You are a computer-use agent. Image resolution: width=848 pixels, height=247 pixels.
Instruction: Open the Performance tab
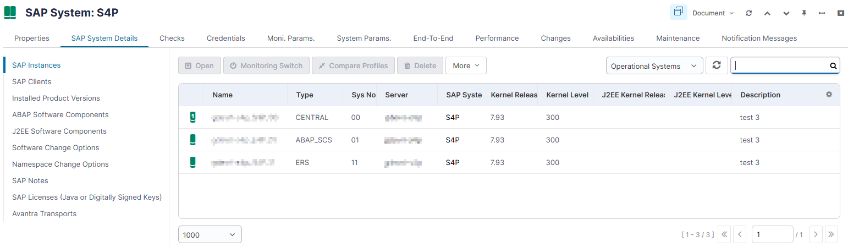point(497,38)
